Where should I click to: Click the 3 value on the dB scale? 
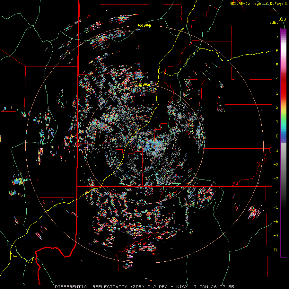[x=277, y=93]
